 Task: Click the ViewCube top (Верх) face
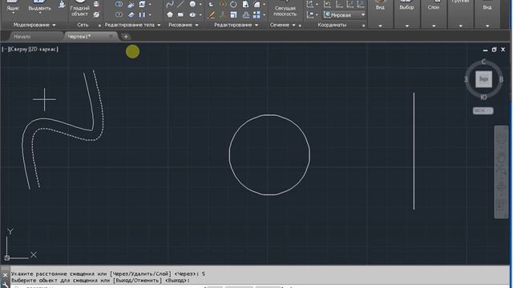pos(483,79)
